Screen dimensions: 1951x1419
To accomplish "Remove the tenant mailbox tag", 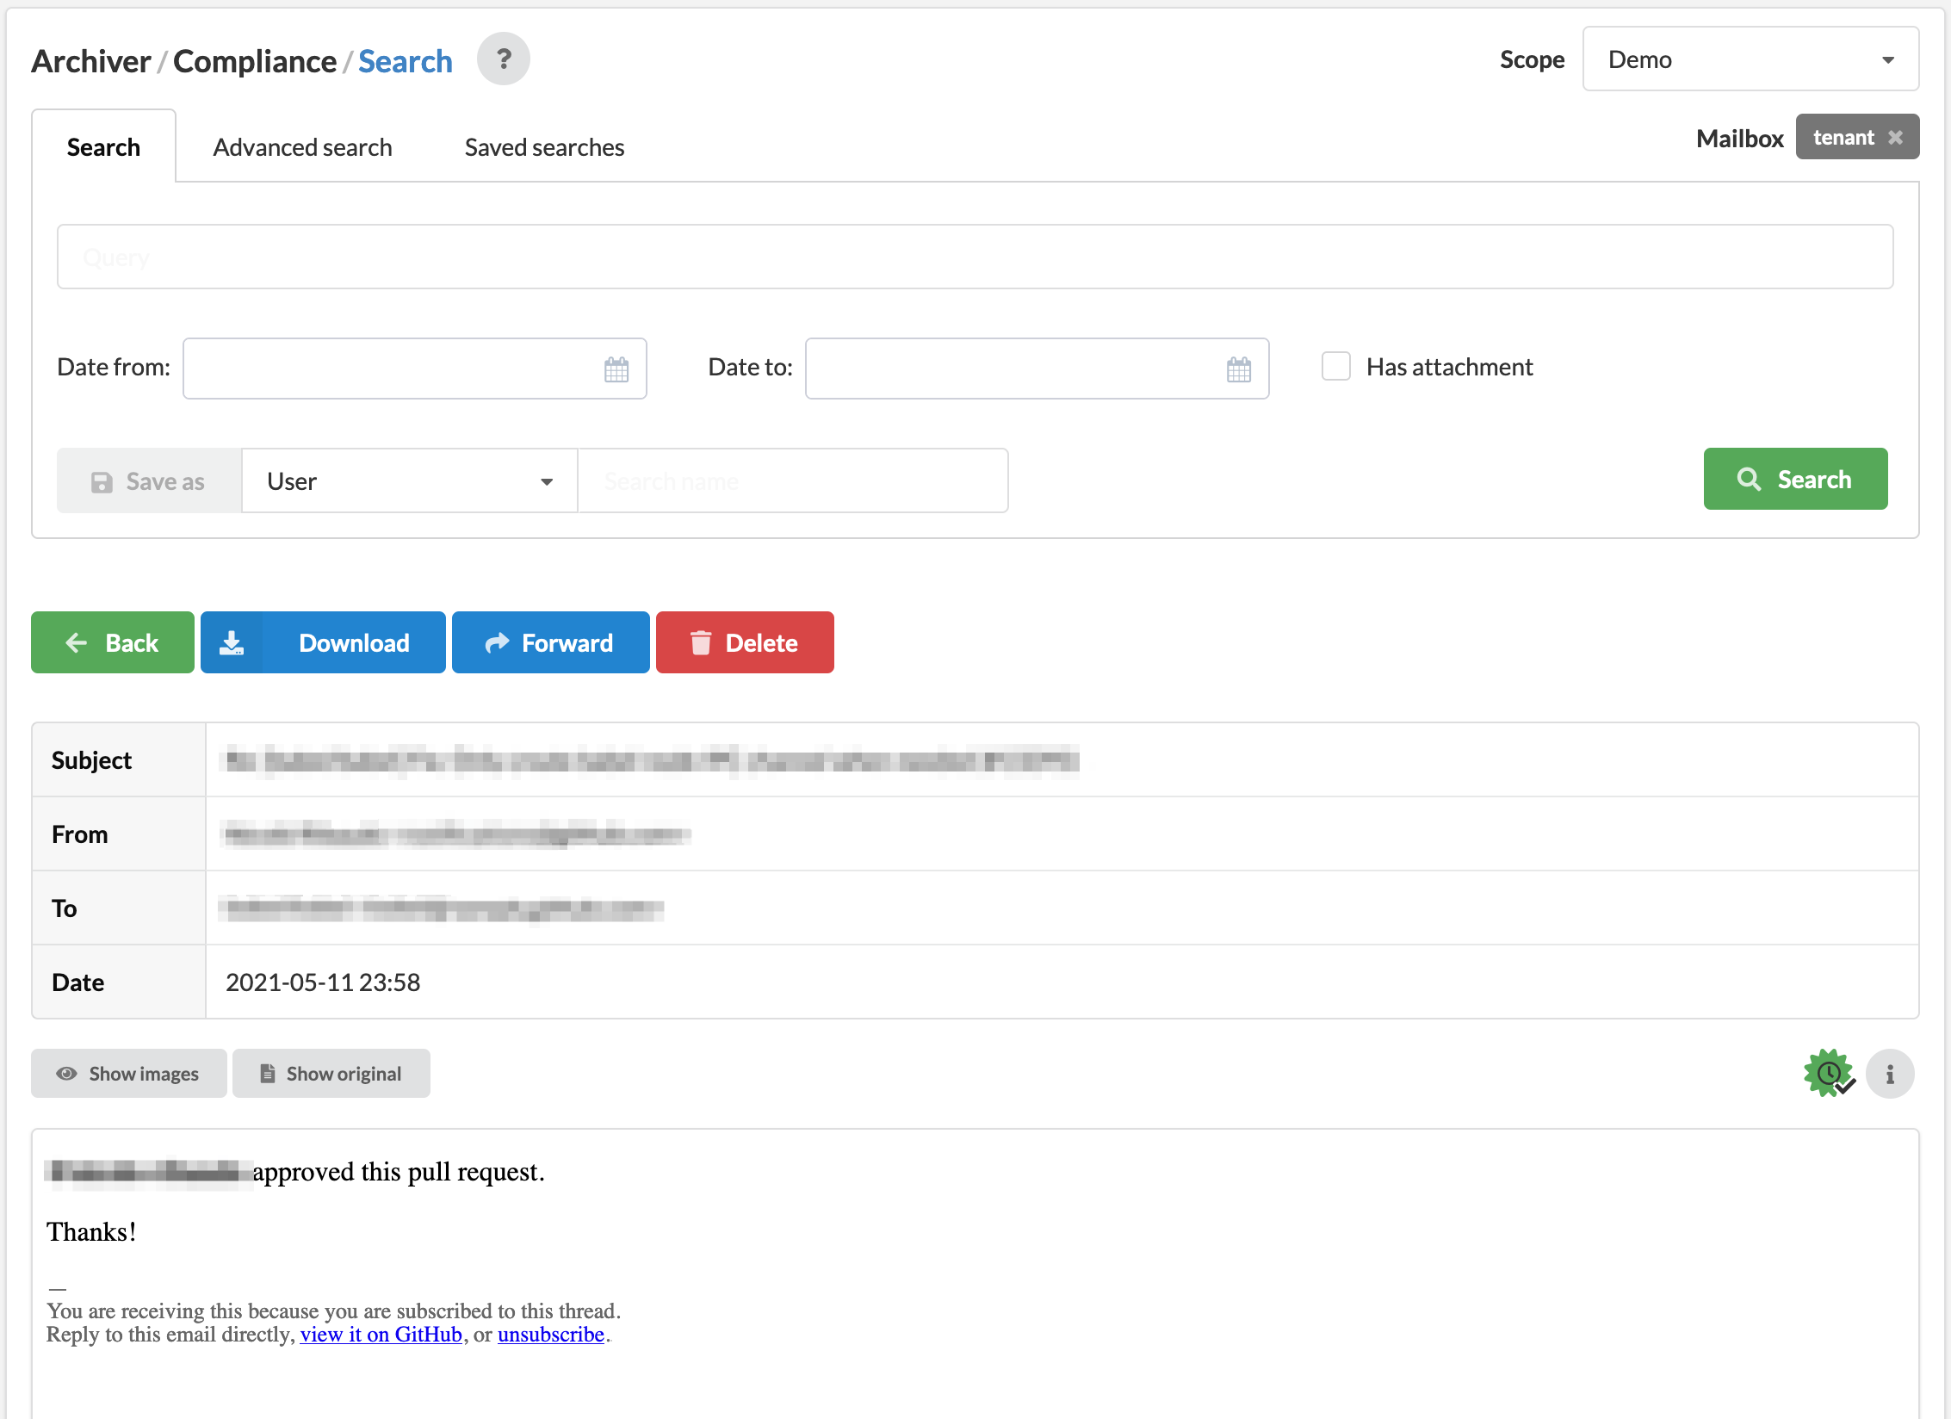I will [1895, 138].
